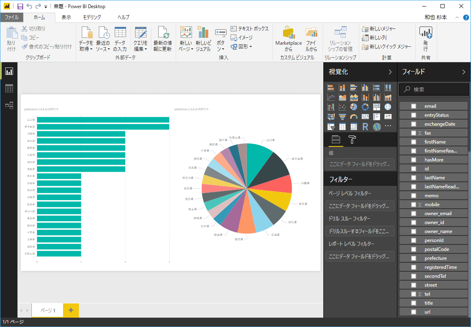
Task: Click the 発行 publish button
Action: [x=425, y=39]
